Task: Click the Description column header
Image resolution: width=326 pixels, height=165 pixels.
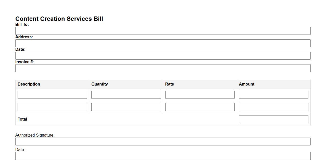Action: pos(29,84)
